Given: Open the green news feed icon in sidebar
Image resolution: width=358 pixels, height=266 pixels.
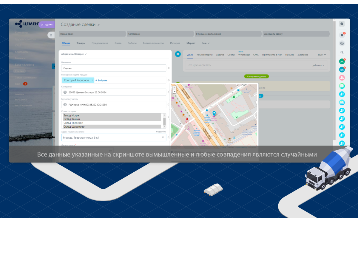Looking at the screenshot, I should pyautogui.click(x=342, y=86).
